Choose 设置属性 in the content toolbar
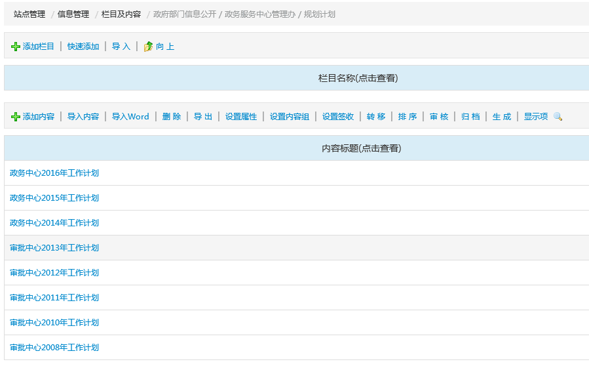The width and height of the screenshot is (589, 368). pyautogui.click(x=241, y=117)
